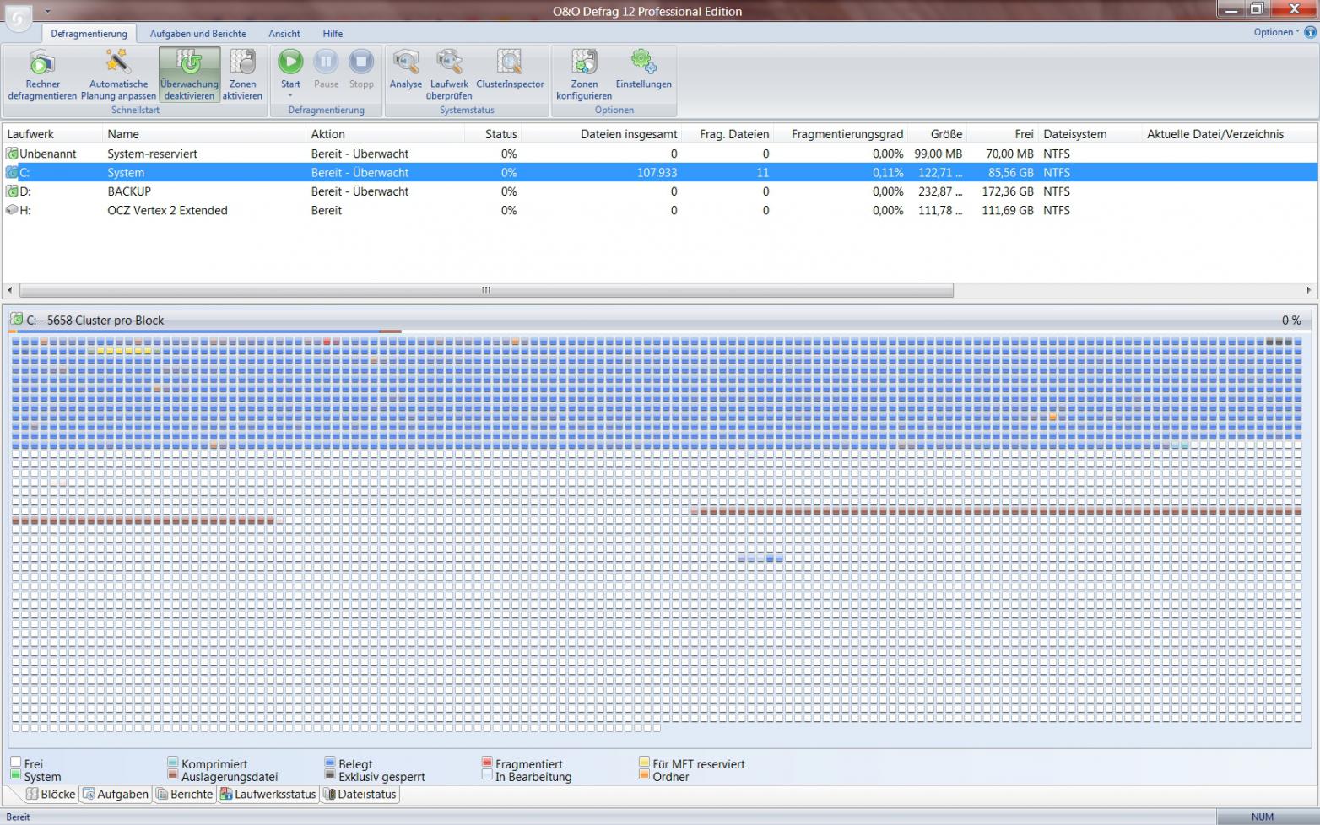
Task: Click 107.933 total files cell
Action: (656, 172)
